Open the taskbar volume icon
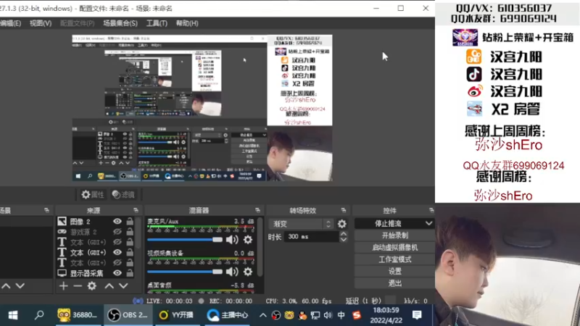The height and width of the screenshot is (326, 580). coord(328,315)
